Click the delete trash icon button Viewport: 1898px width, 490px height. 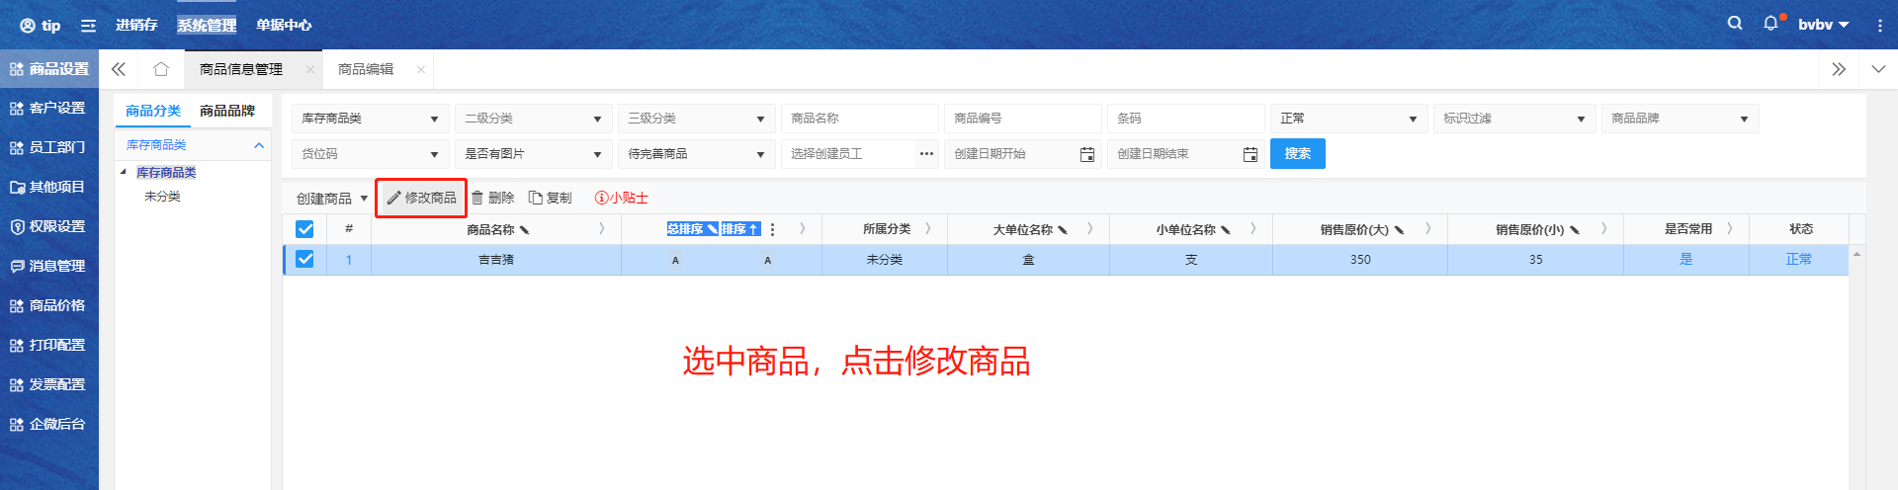point(492,198)
